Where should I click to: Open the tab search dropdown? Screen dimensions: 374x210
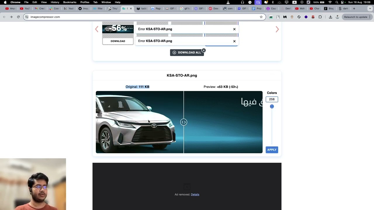(x=370, y=8)
